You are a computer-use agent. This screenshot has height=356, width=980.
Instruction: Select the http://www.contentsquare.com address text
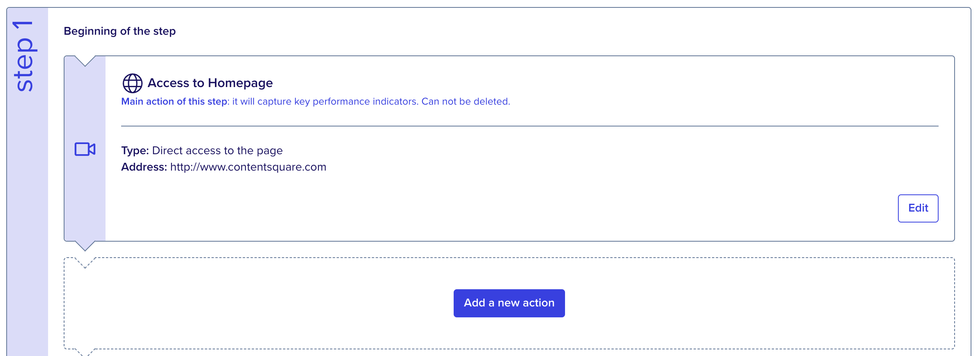(248, 167)
